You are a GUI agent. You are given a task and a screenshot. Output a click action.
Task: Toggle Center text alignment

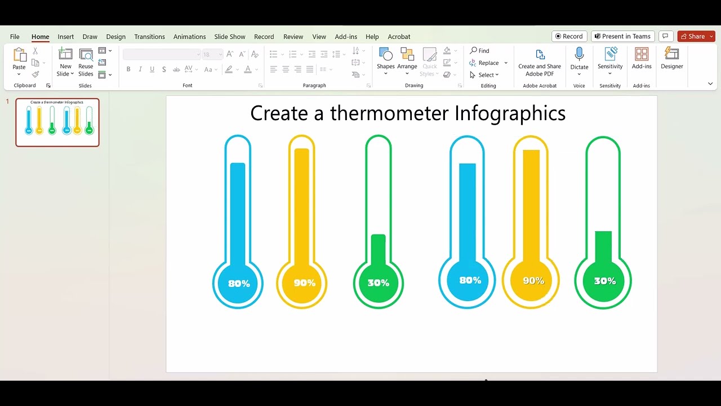pos(286,69)
